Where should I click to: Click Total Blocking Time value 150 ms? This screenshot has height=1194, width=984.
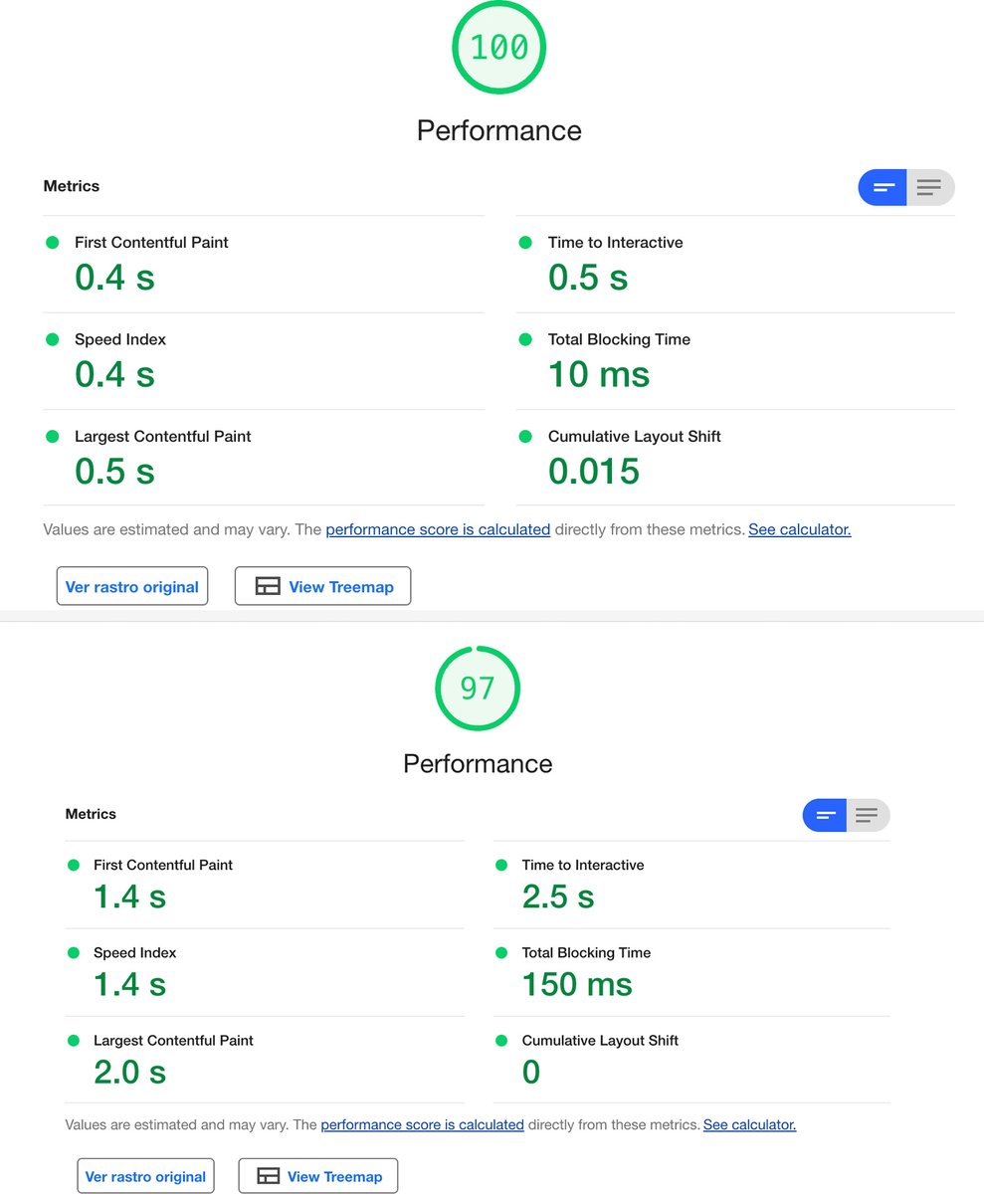pos(577,984)
